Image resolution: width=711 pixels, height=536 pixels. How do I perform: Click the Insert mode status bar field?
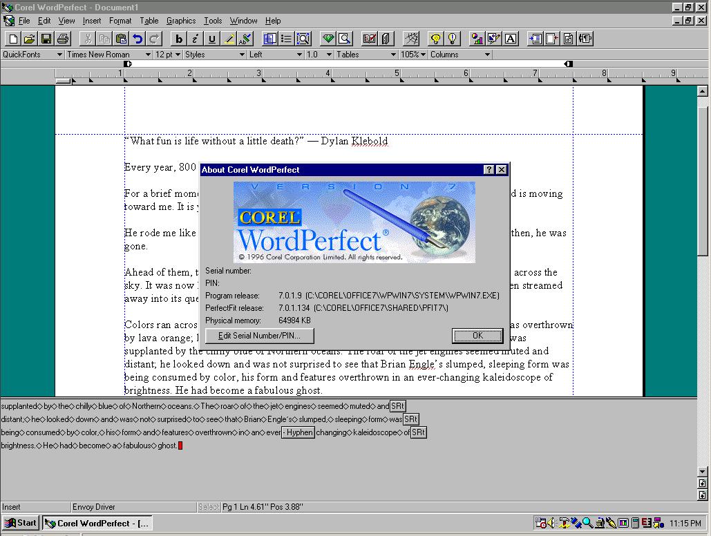coord(35,507)
